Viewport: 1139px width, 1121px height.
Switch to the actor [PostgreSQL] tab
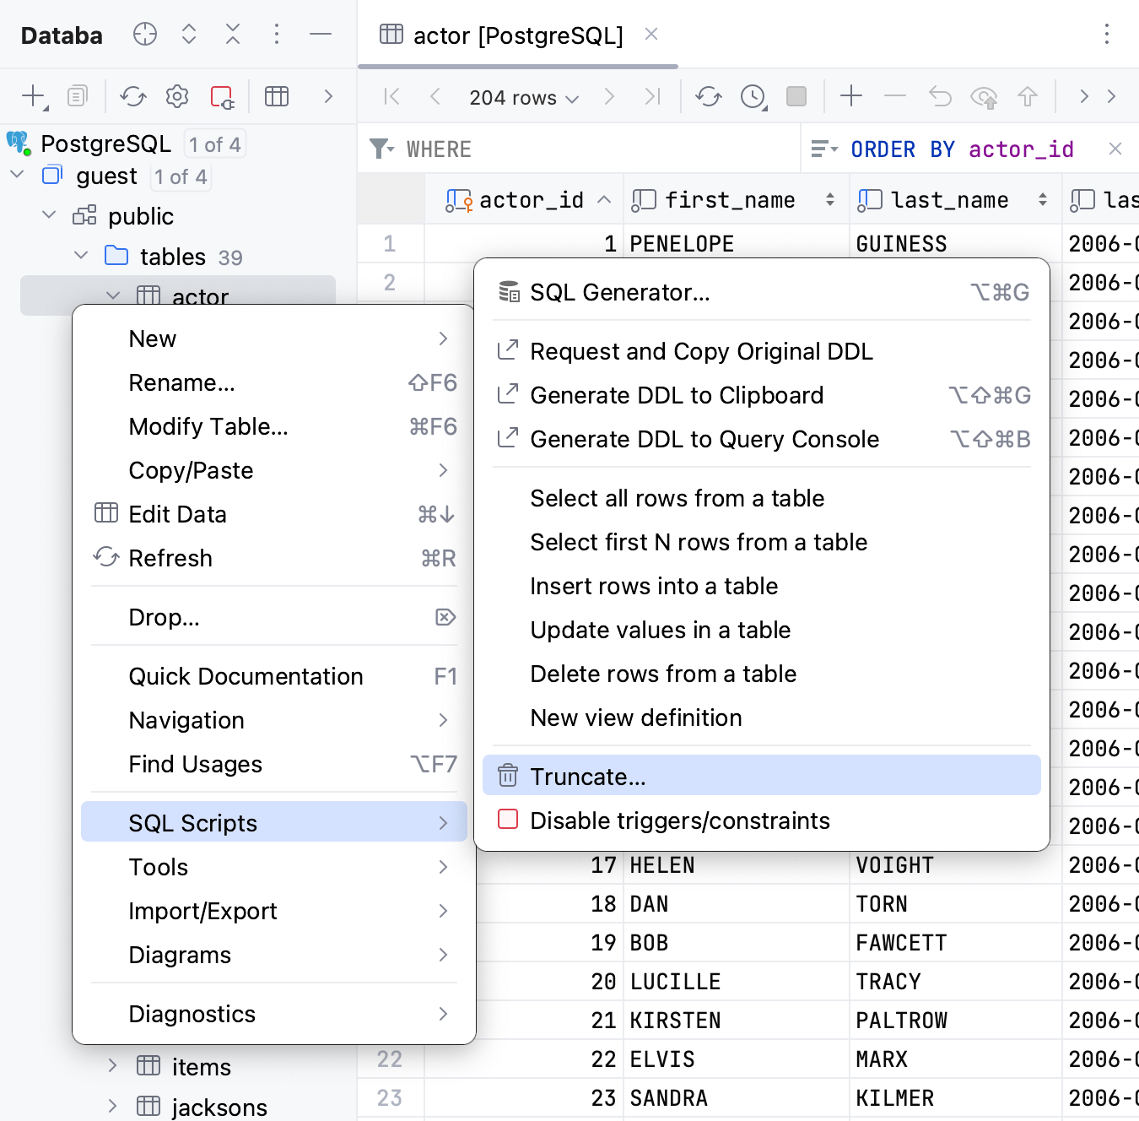click(517, 35)
